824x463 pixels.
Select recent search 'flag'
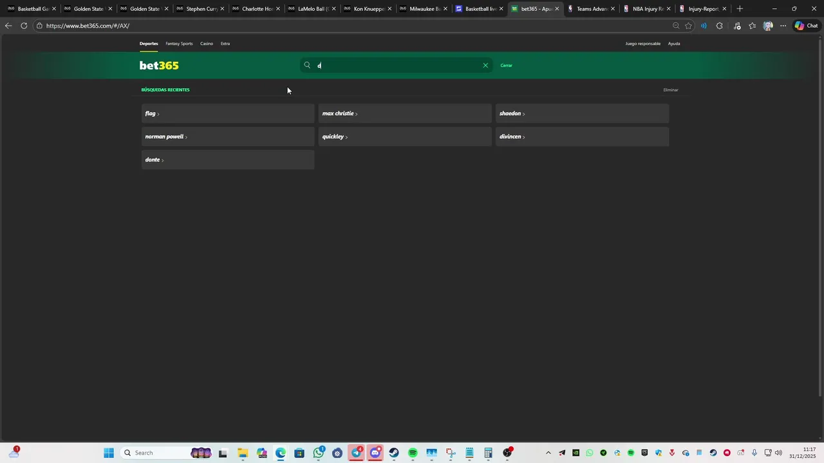coord(228,113)
